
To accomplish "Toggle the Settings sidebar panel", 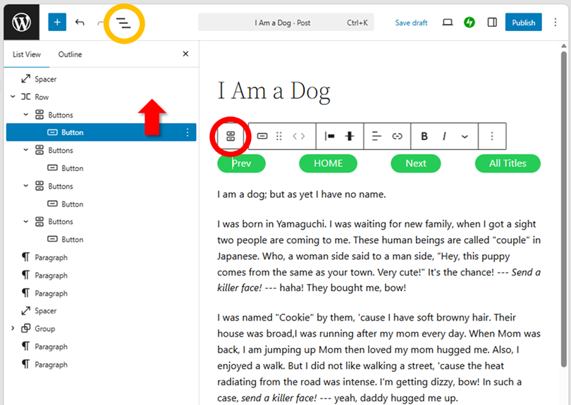I will tap(492, 23).
